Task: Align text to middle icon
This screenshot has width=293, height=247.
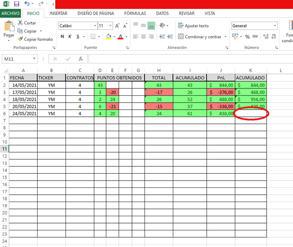Action: click(x=143, y=25)
